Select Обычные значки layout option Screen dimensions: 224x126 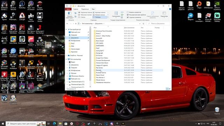click(85, 15)
